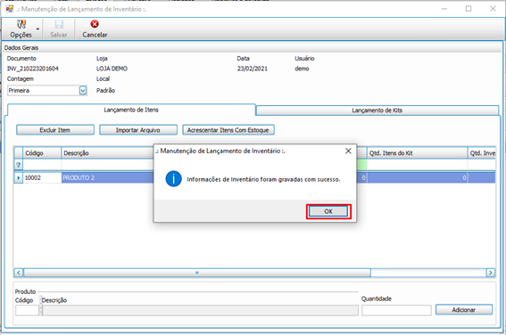Switch to Lançamento de Kits tab

coord(377,110)
